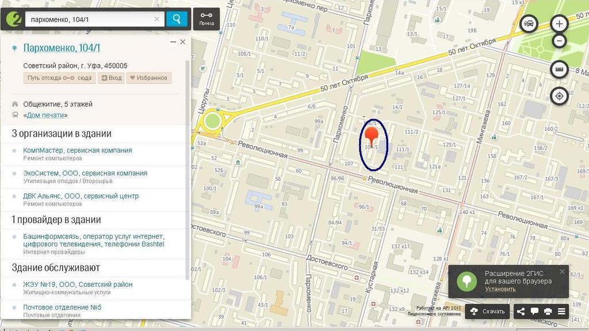The height and width of the screenshot is (331, 589).
Task: Click the Вход entrance button
Action: (112, 78)
